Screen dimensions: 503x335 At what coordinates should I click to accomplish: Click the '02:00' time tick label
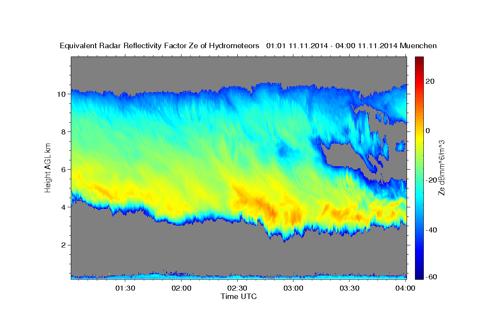(x=181, y=288)
